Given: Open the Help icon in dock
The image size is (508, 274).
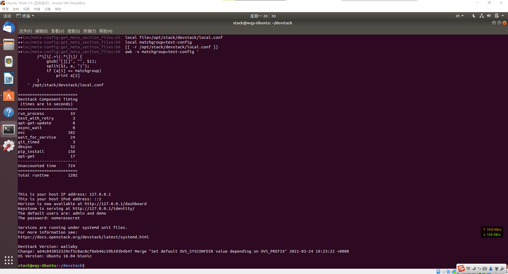Looking at the screenshot, I should tap(9, 112).
